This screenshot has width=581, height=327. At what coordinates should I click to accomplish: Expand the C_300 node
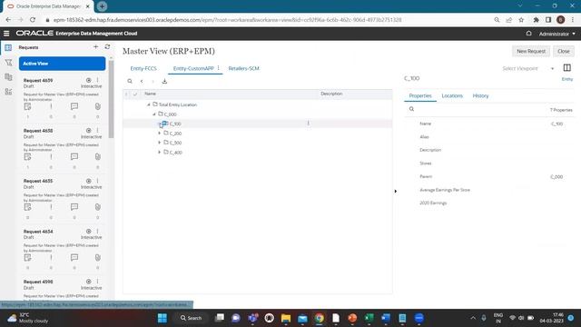160,143
